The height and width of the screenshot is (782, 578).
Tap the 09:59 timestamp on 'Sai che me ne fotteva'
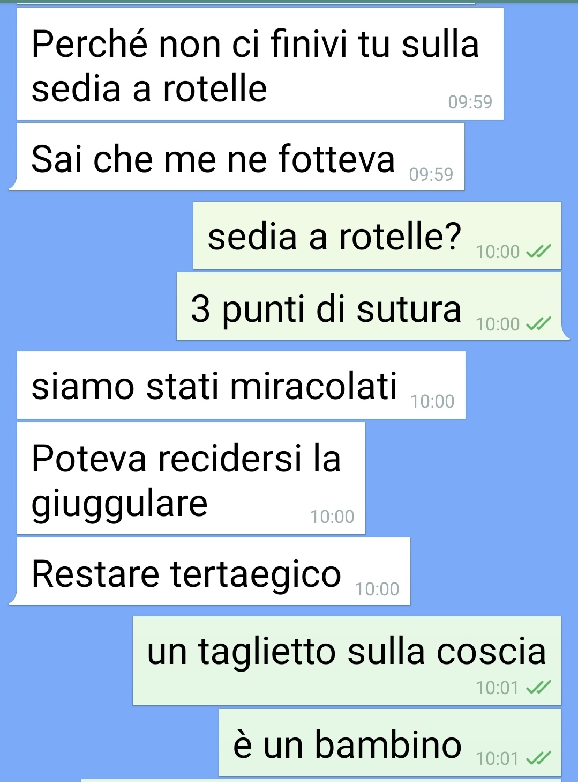pos(431,174)
